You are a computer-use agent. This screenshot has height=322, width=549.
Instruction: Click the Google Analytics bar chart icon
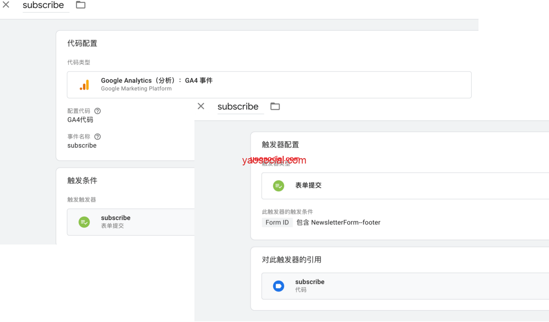click(84, 85)
